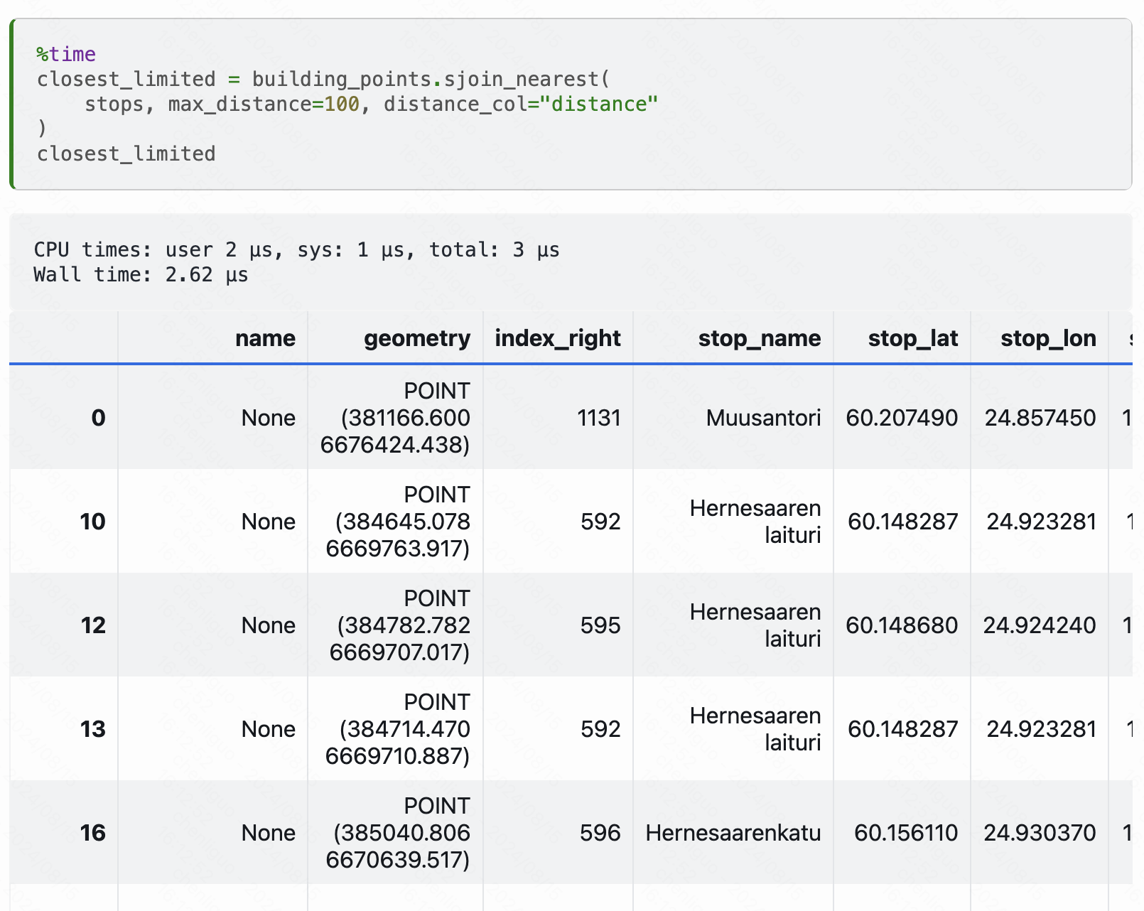1144x911 pixels.
Task: Click the CPU times output line
Action: (296, 249)
